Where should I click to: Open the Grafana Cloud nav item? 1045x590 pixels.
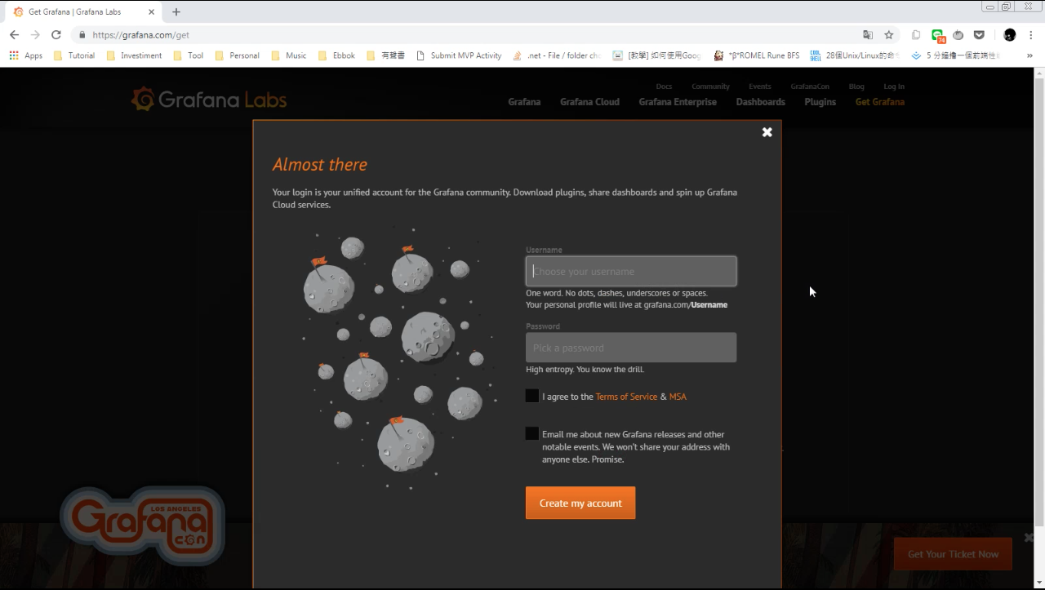click(589, 102)
